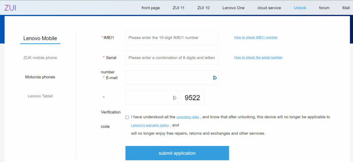Open Lenovo's warranty policy link

tap(150, 125)
